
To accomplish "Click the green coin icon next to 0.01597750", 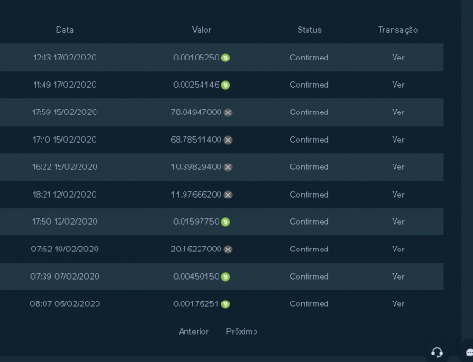I will point(225,222).
